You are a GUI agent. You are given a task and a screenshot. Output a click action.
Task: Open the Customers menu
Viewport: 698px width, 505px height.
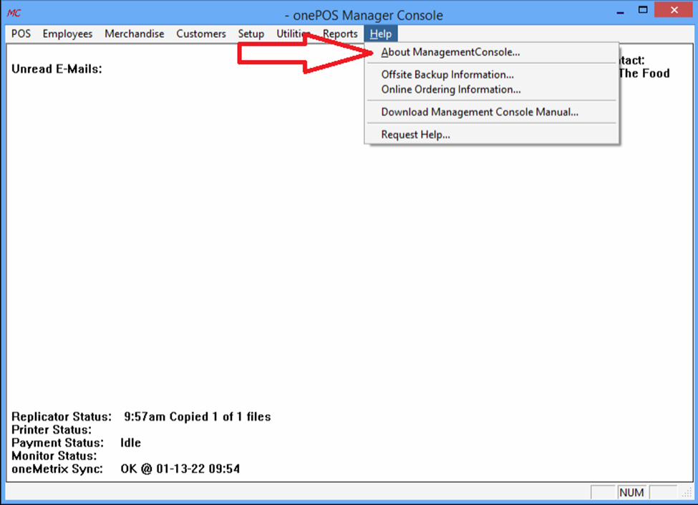click(200, 34)
